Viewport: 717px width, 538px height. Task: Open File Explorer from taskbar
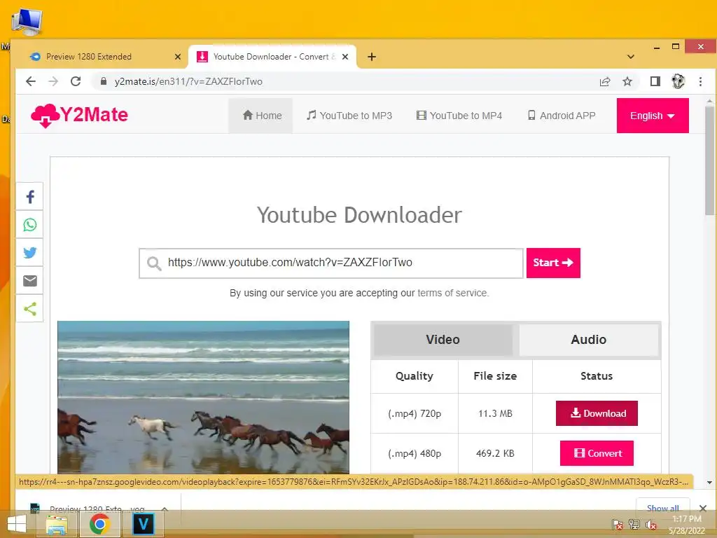point(57,524)
